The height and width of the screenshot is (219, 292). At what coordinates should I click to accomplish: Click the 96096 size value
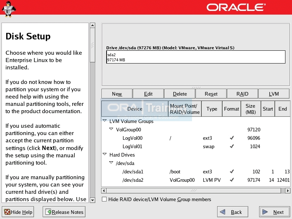254,138
